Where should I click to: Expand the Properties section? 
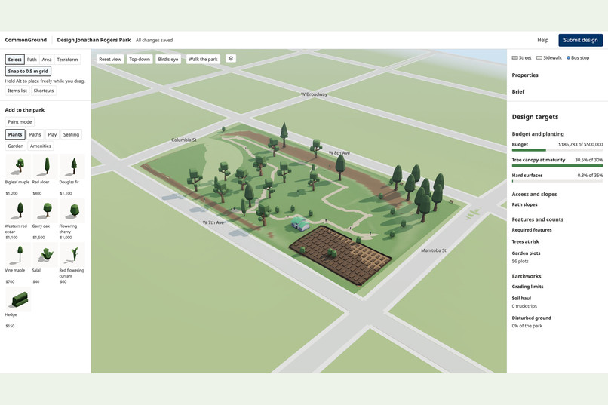[x=525, y=75]
